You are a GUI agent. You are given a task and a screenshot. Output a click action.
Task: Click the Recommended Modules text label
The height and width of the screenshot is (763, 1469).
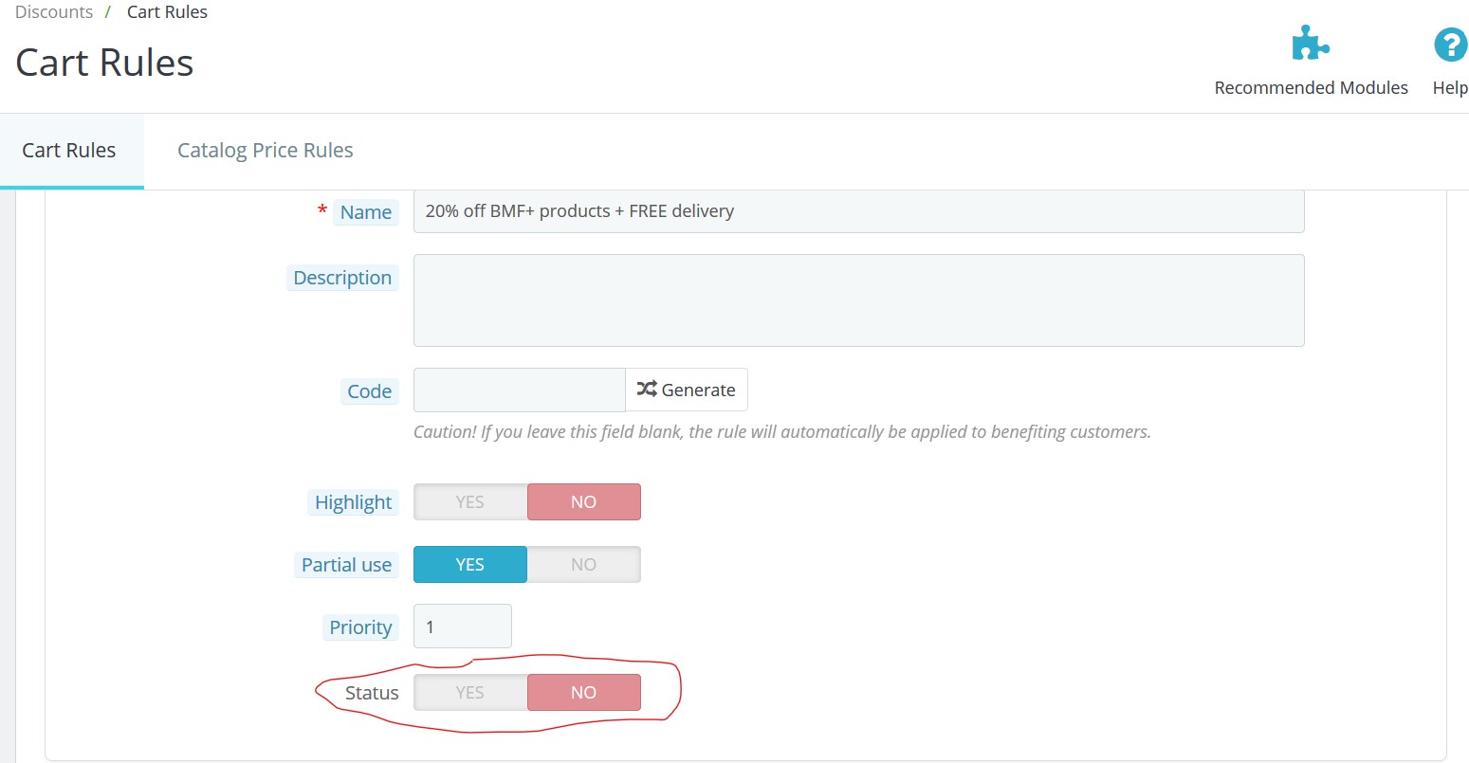click(1311, 87)
